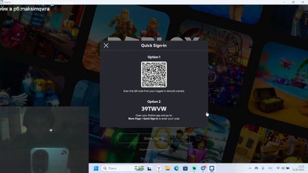Show hidden system tray icons
This screenshot has width=308, height=173.
coord(250,168)
